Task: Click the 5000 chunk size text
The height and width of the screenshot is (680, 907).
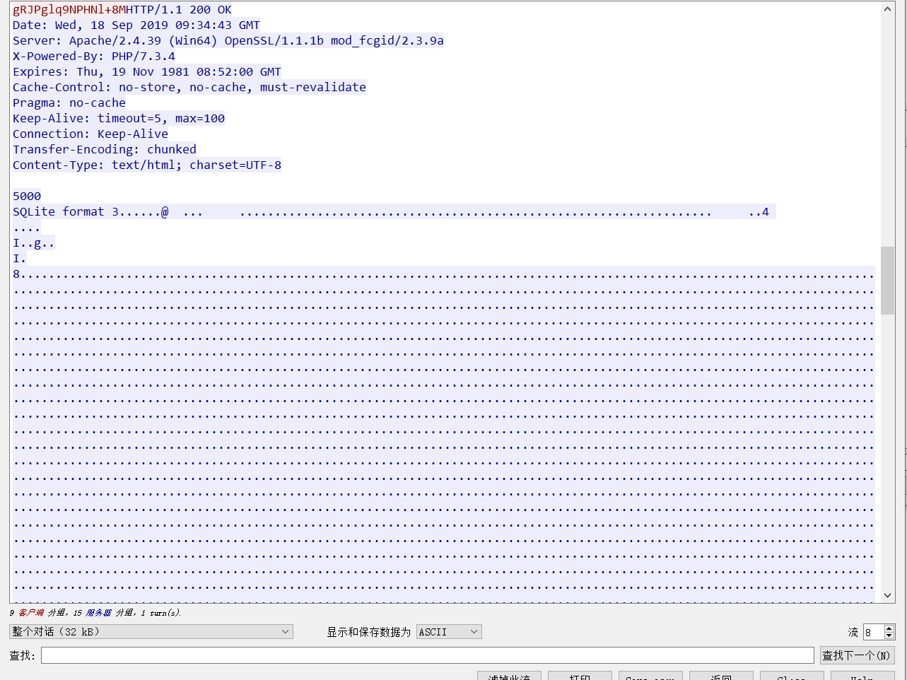Action: click(x=27, y=197)
